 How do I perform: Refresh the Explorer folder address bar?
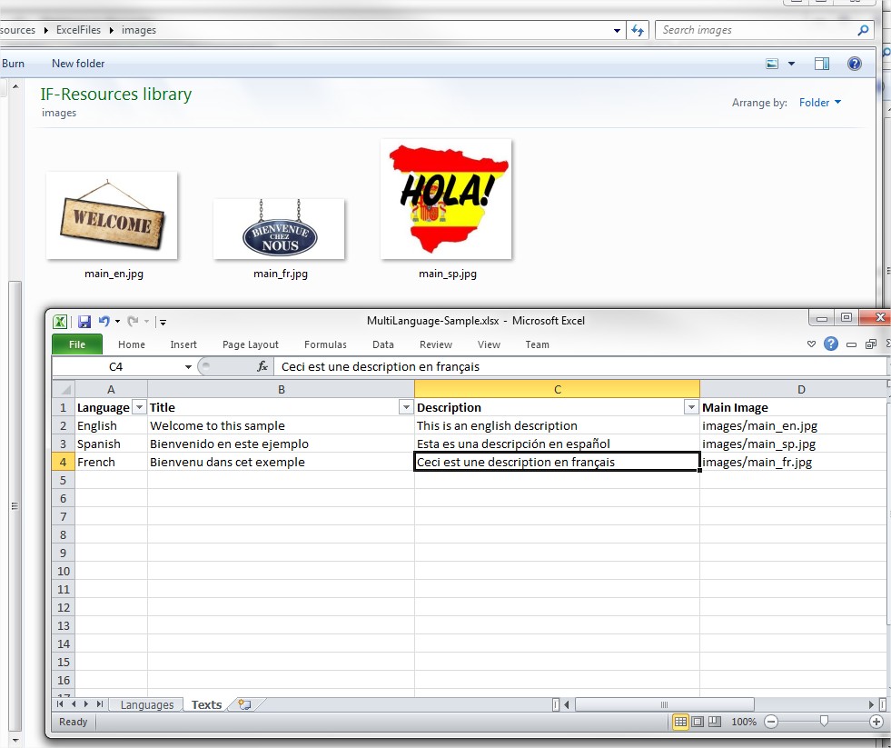(638, 30)
